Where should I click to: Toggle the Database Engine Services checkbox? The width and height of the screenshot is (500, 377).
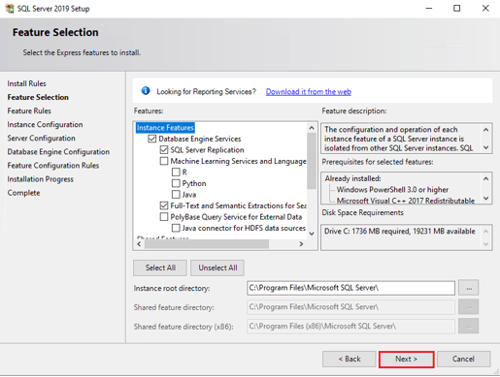point(152,139)
